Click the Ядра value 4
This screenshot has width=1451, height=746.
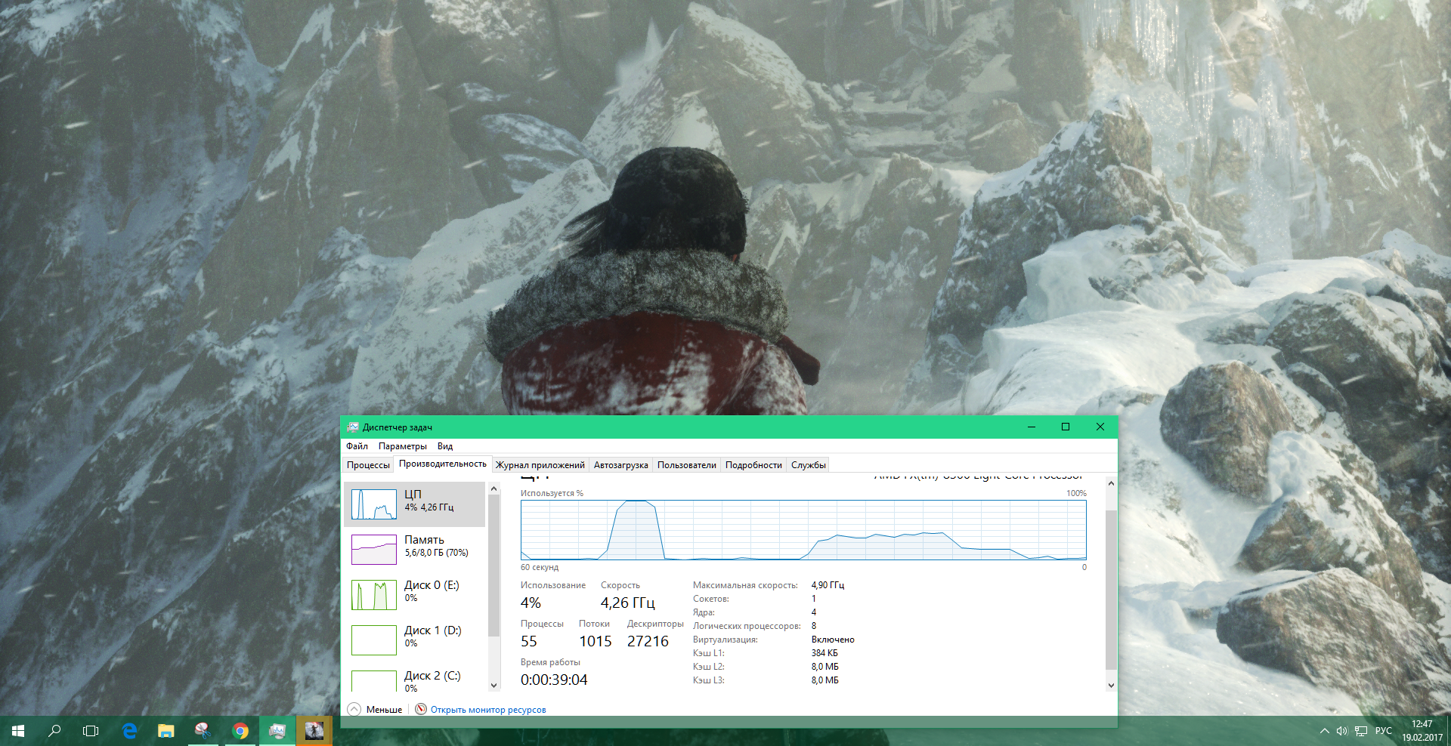pos(814,612)
